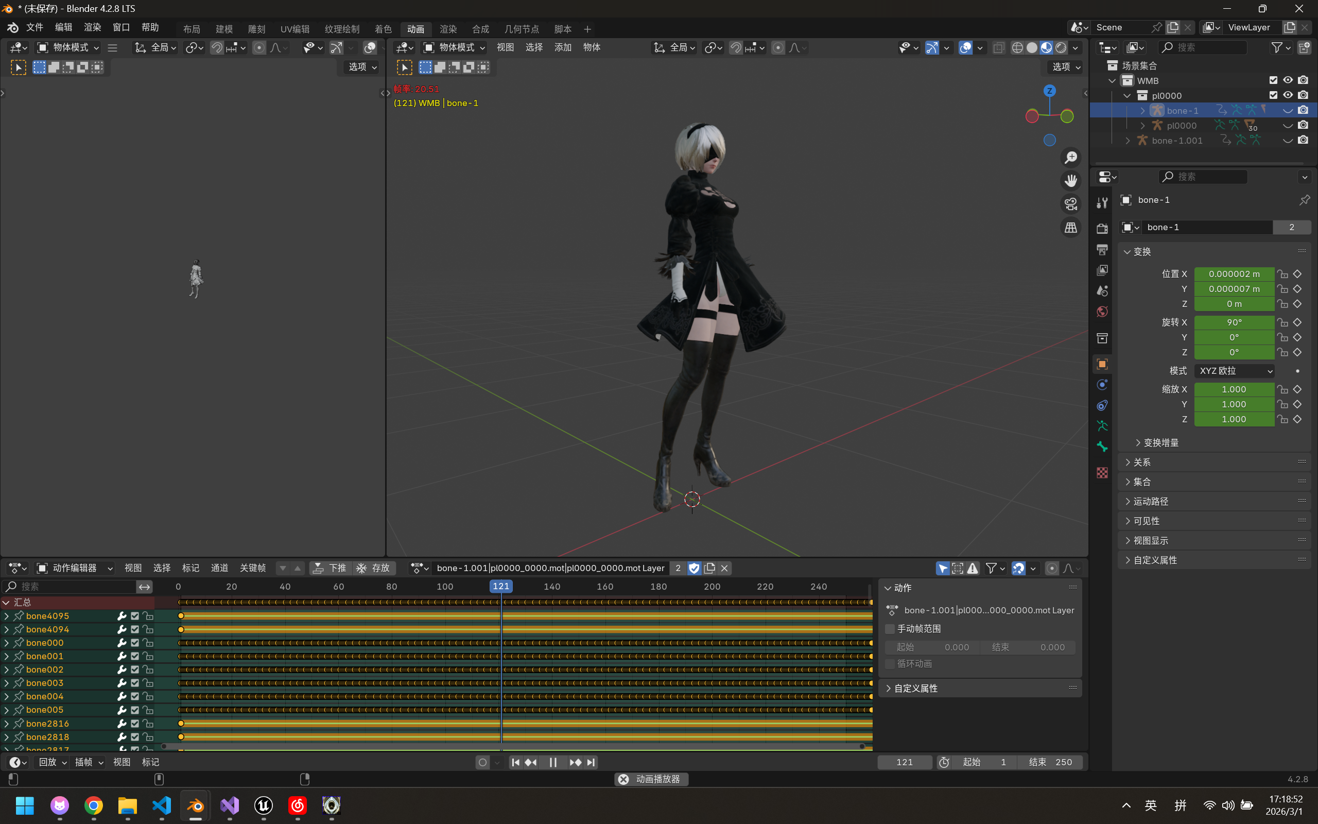This screenshot has width=1318, height=824.
Task: Switch perspective/orthographic grid icon
Action: pyautogui.click(x=1071, y=228)
